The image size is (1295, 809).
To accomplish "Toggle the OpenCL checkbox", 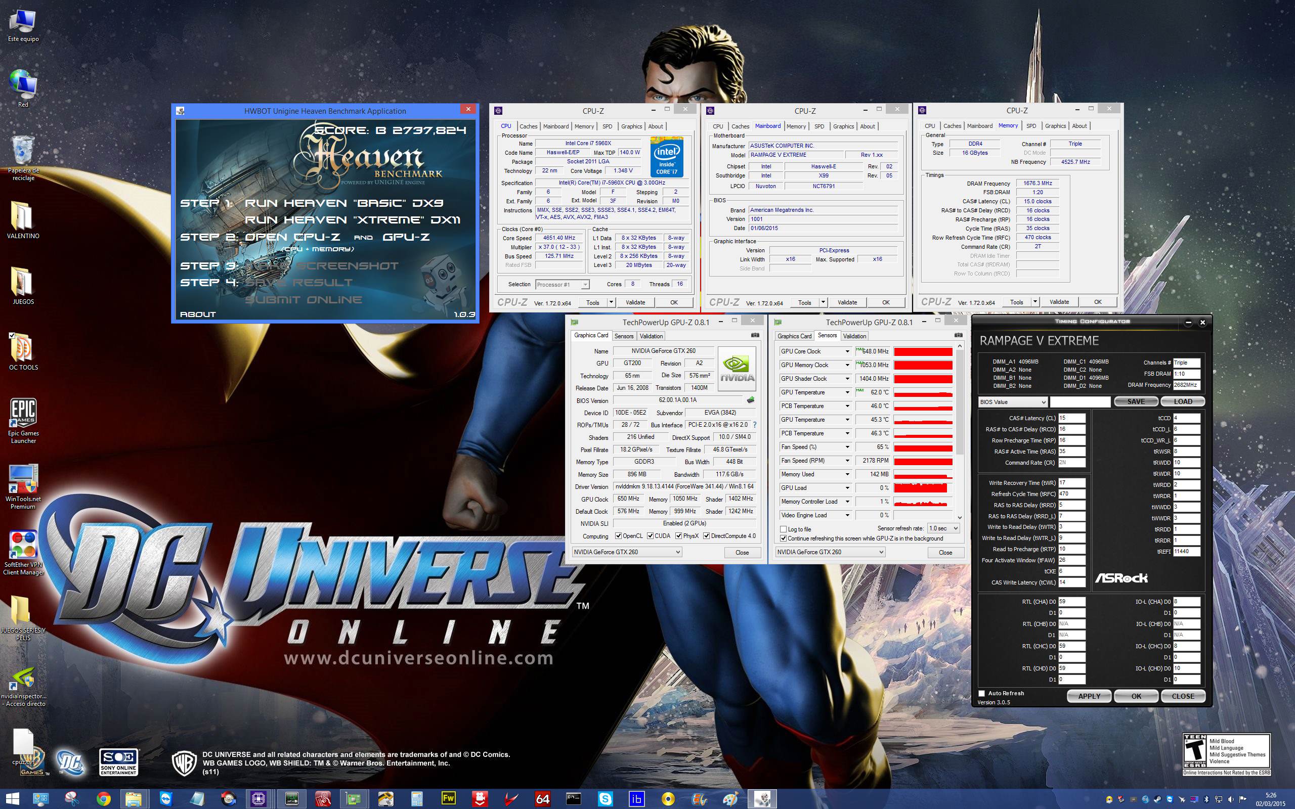I will [x=618, y=535].
